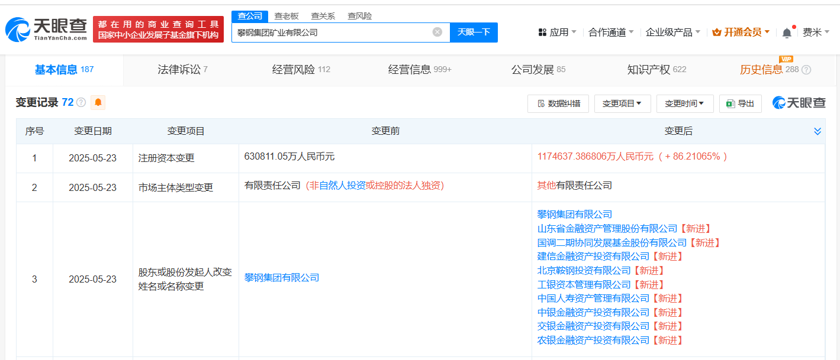Screen dimensions: 840x360
Task: Open 中银金融资产投资有限公司 link
Action: (593, 312)
